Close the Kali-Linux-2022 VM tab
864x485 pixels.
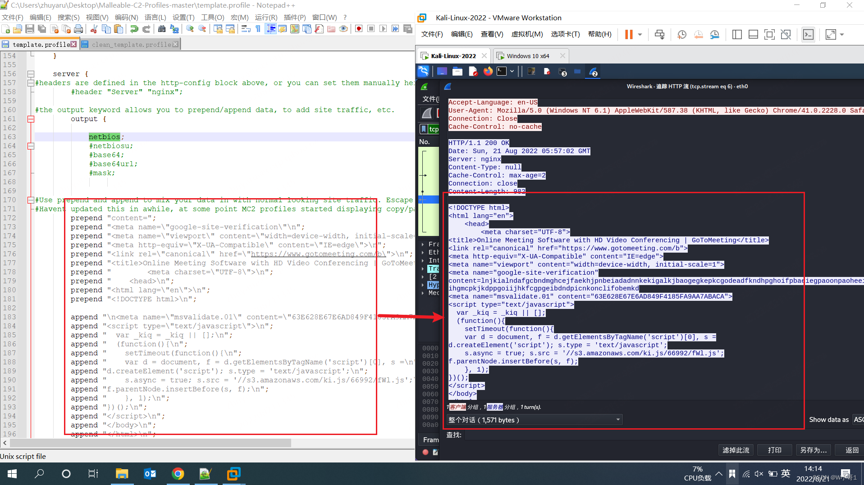point(484,56)
